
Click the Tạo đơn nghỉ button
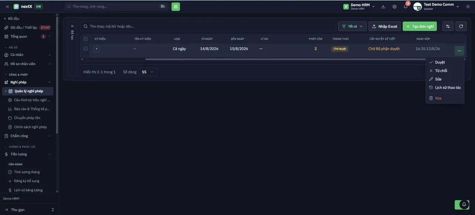click(420, 26)
